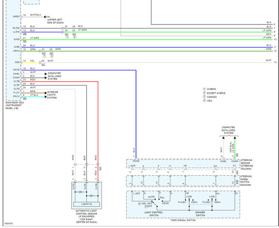
Task: Click the LIGHT IC box
Action: coord(87,204)
